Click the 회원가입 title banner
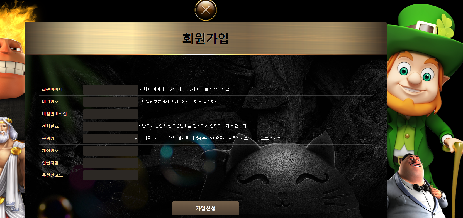This screenshot has width=463, height=218. pyautogui.click(x=206, y=38)
